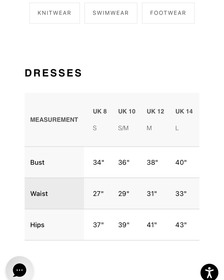224x280 pixels.
Task: Select the UK 12 column header
Action: 155,111
